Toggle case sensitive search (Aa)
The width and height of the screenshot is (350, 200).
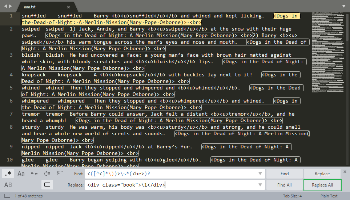coord(21,173)
